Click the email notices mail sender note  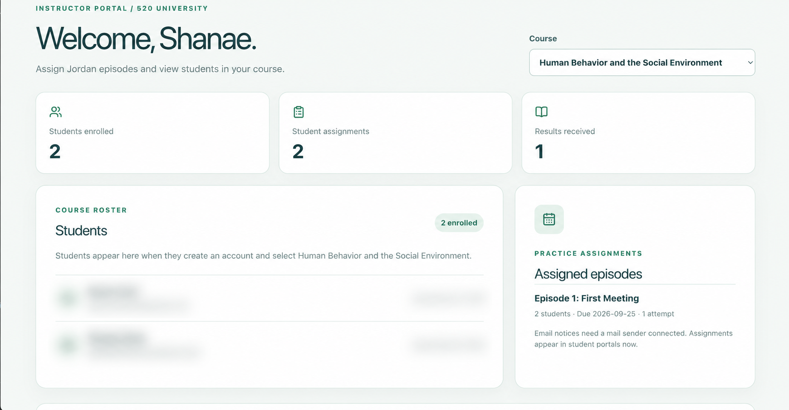click(633, 339)
